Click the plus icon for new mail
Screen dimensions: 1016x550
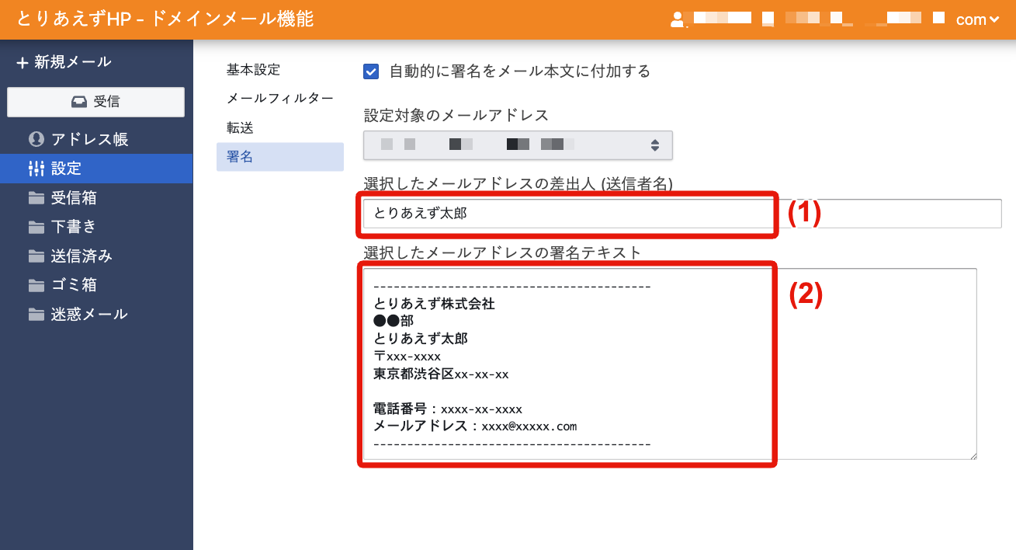[22, 63]
